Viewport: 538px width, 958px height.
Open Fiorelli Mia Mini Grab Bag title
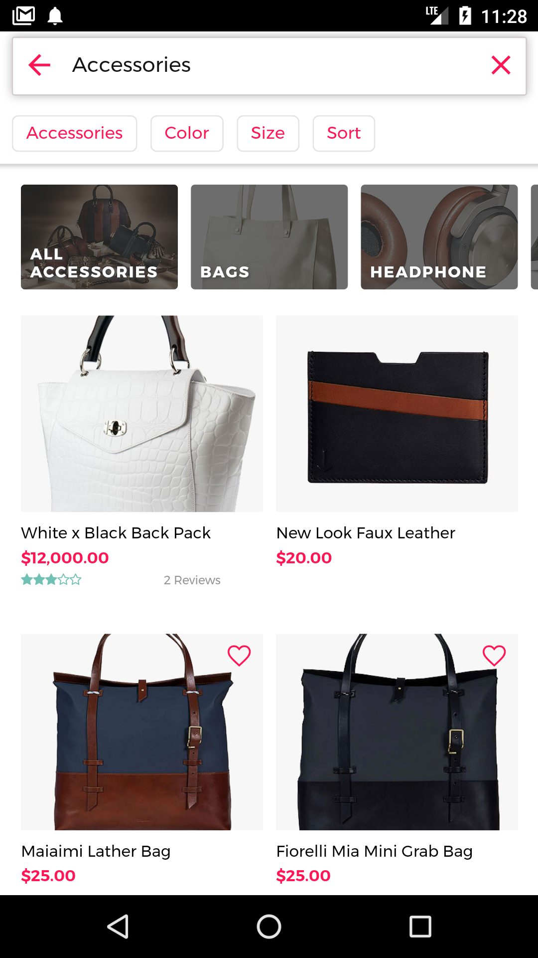374,851
